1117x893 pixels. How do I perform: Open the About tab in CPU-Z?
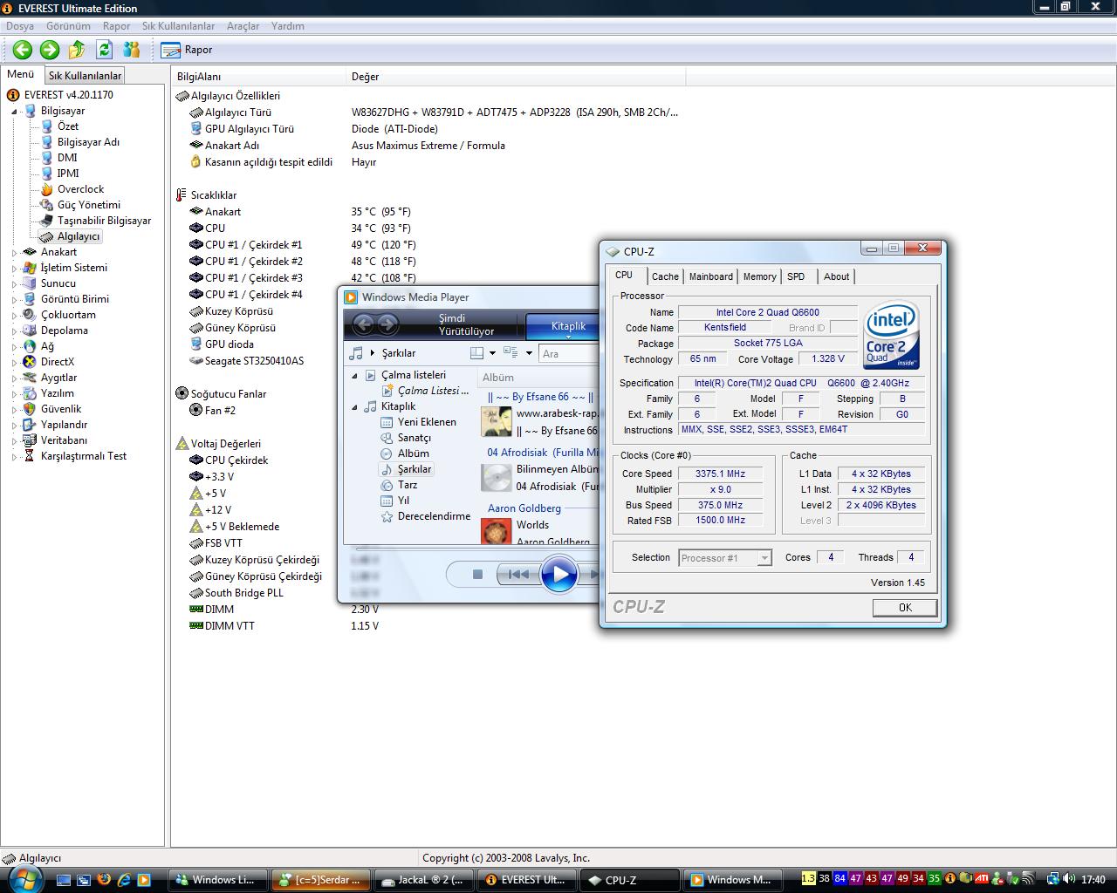point(836,276)
